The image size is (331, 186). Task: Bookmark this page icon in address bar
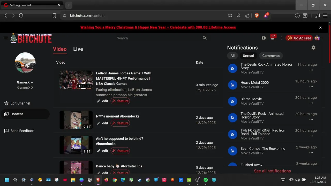pyautogui.click(x=54, y=16)
